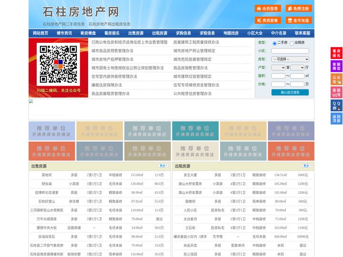Viewport: 343px width, 257px height.
Task: Click the teal 推荐单位 ad tile
Action: 195,131
